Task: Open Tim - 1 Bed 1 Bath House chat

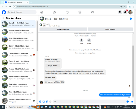Action: pyautogui.click(x=18, y=93)
